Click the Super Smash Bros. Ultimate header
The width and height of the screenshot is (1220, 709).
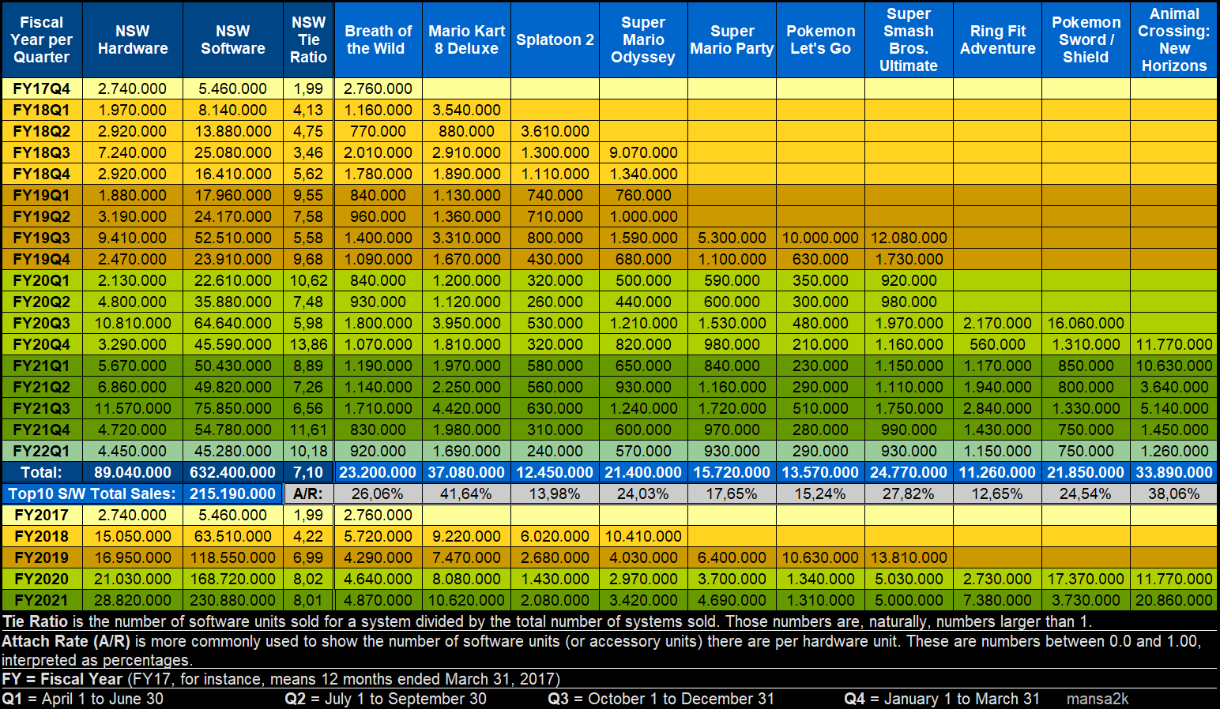click(909, 39)
